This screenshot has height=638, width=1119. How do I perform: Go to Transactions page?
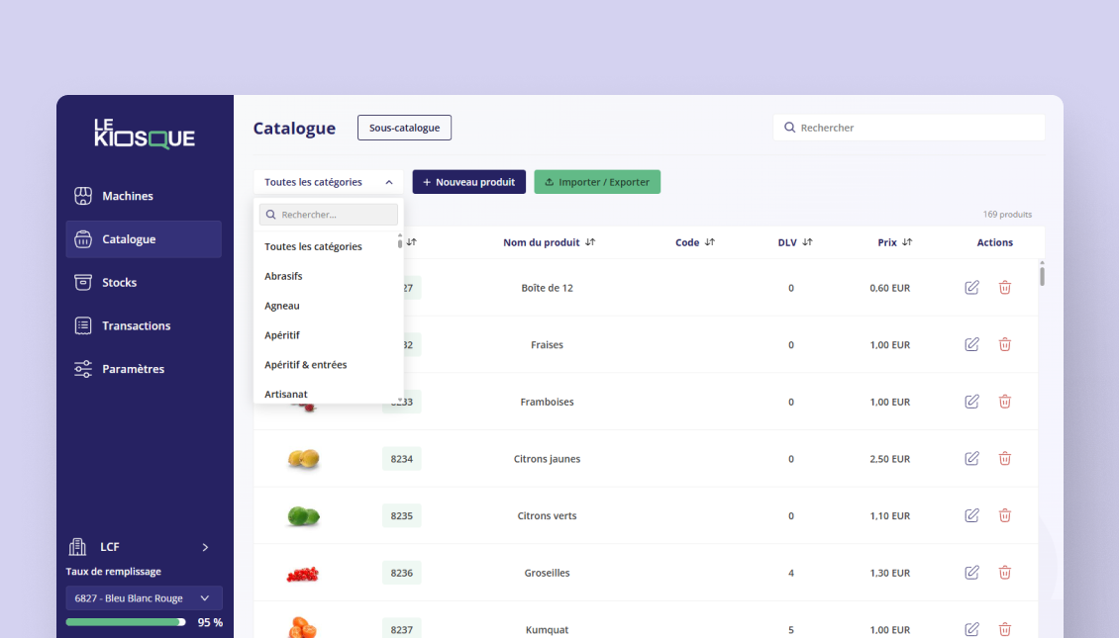tap(144, 325)
